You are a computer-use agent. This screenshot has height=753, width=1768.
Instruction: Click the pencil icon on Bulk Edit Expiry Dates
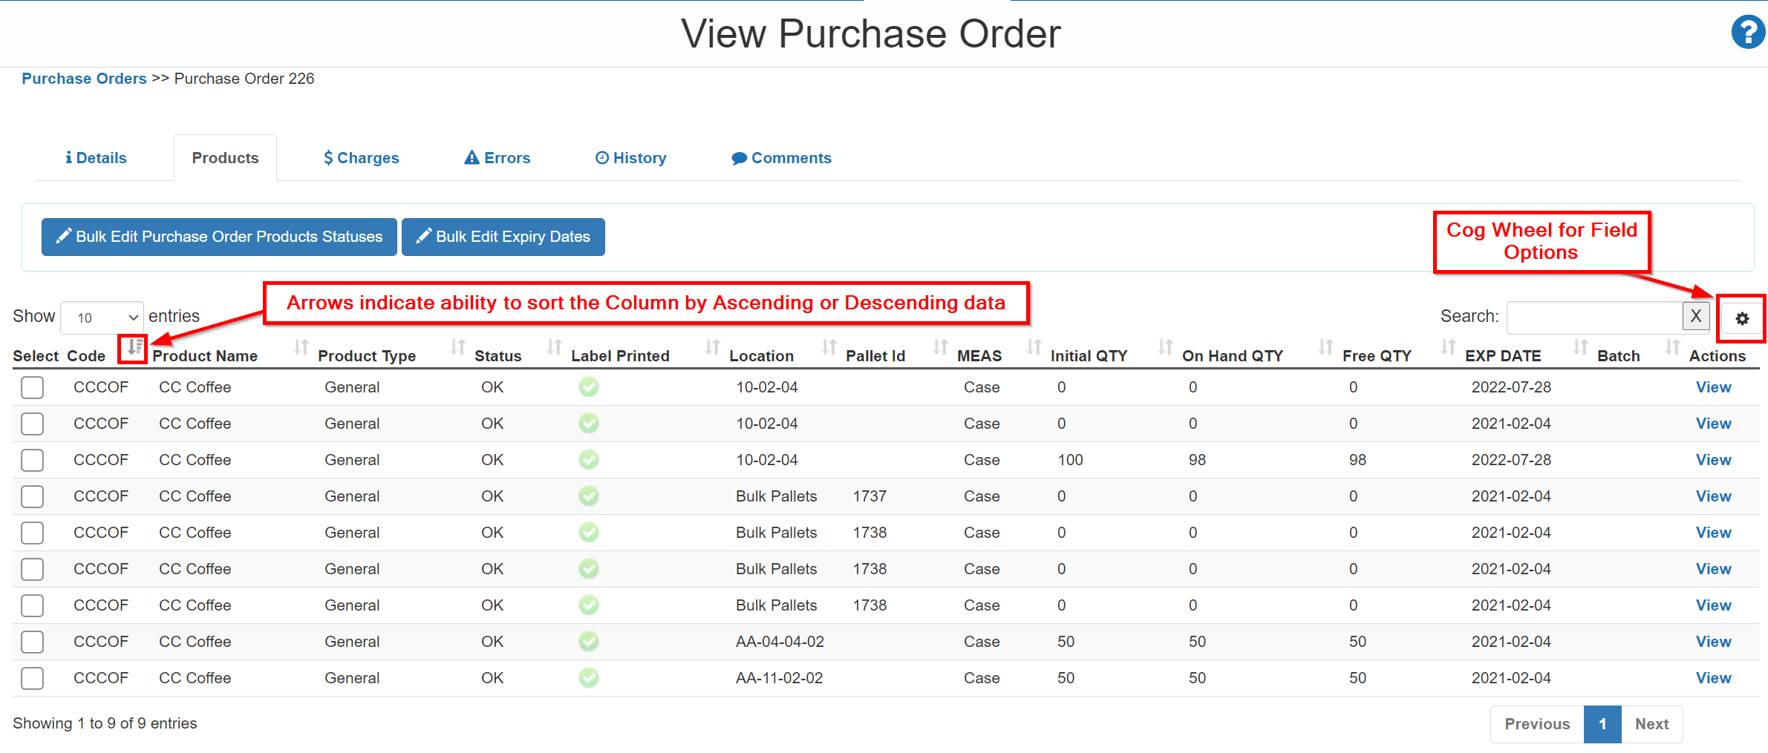[423, 237]
